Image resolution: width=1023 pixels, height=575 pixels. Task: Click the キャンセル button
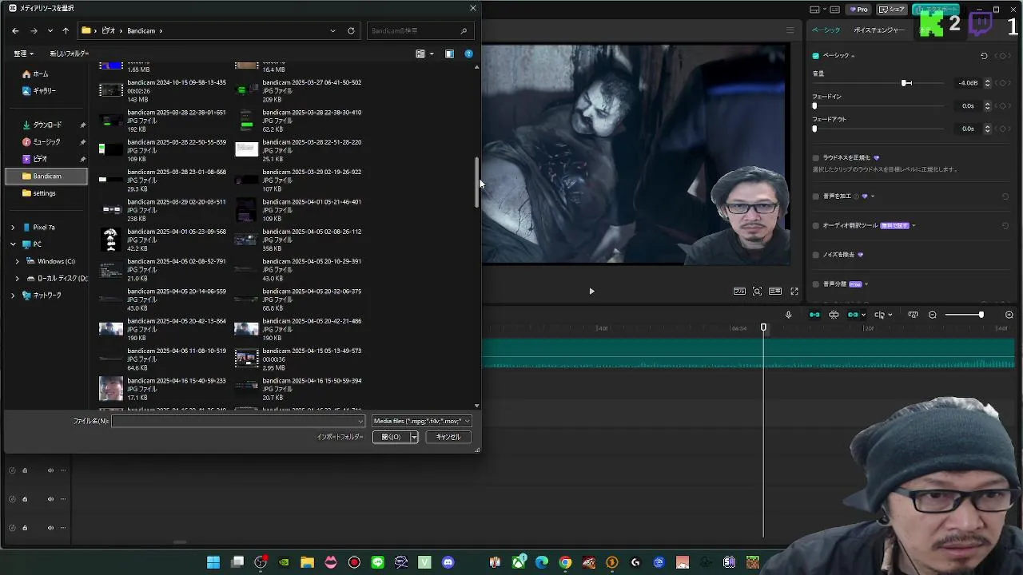tap(448, 437)
